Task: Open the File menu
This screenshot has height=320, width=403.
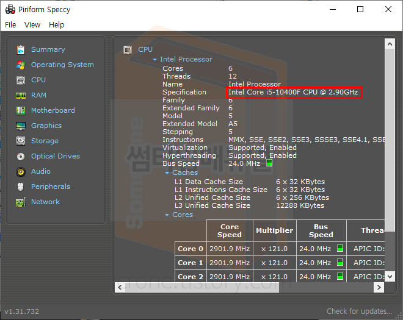Action: tap(10, 24)
